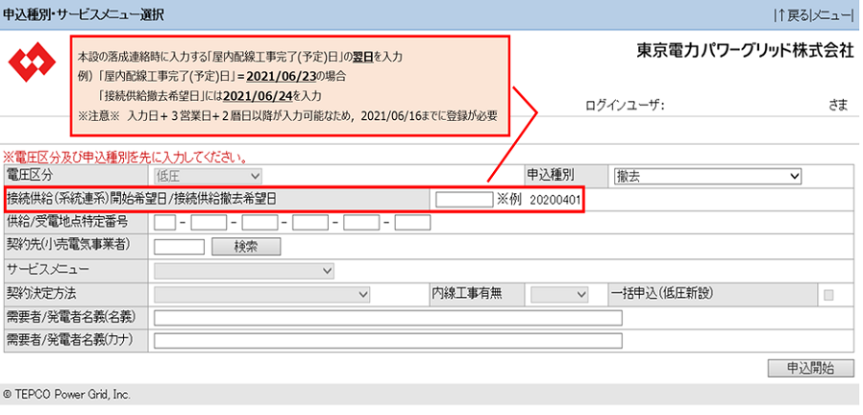Click the 接続供給撤去希望日 date input field
The width and height of the screenshot is (863, 415).
pos(464,199)
